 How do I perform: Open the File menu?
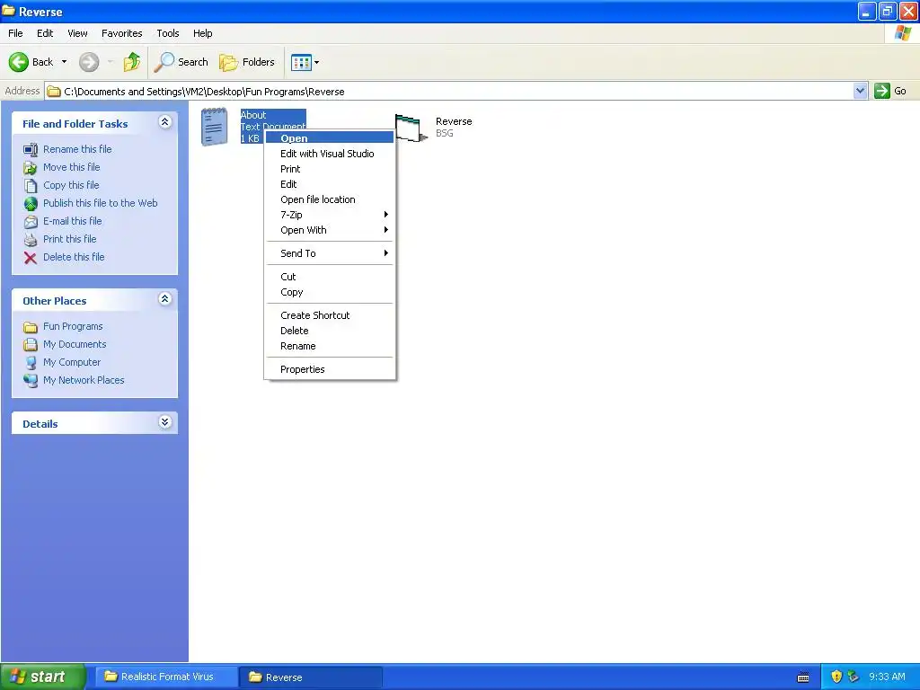pos(15,33)
